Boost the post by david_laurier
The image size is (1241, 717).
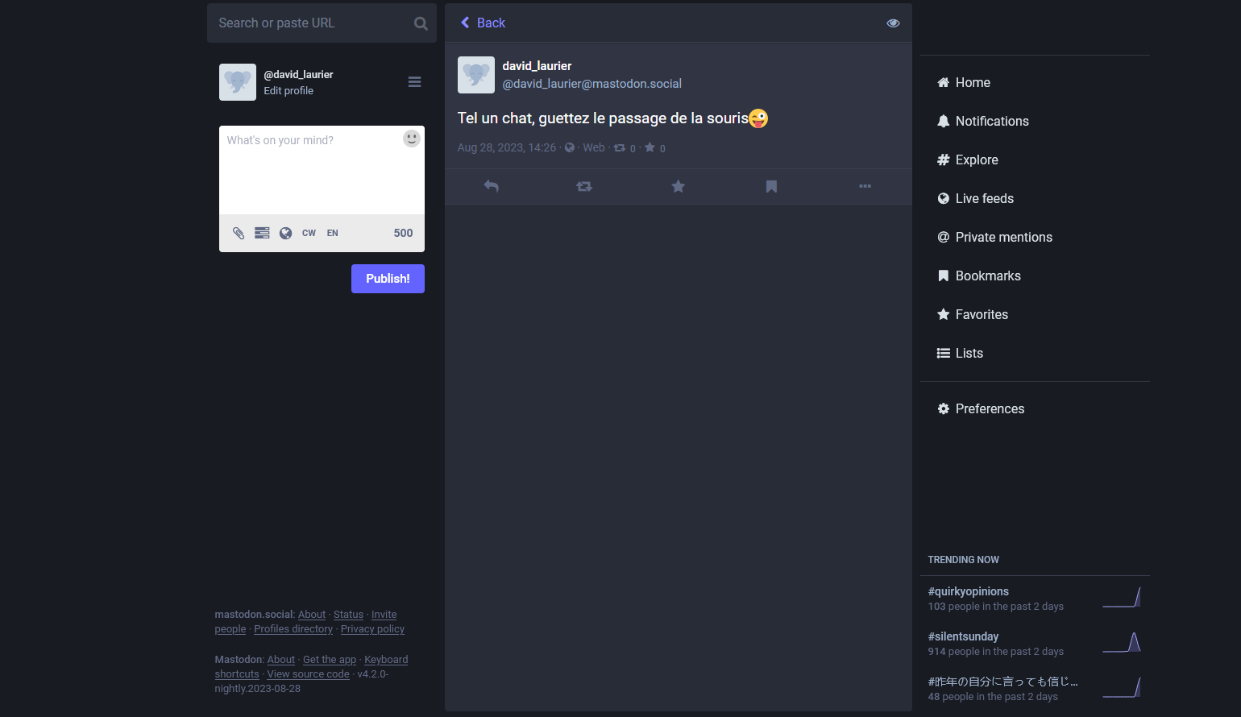click(584, 186)
